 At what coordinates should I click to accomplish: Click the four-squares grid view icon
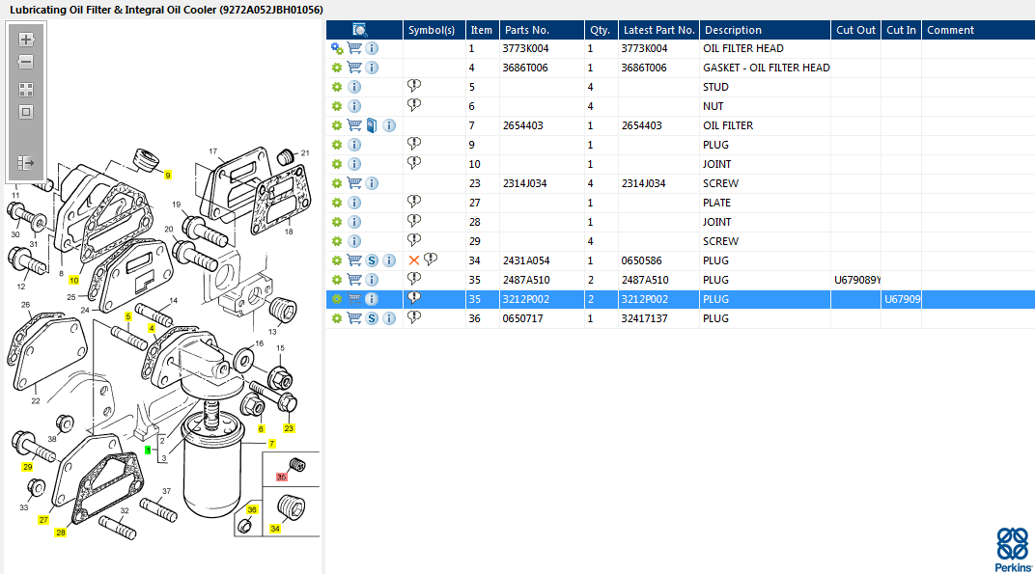tap(26, 89)
